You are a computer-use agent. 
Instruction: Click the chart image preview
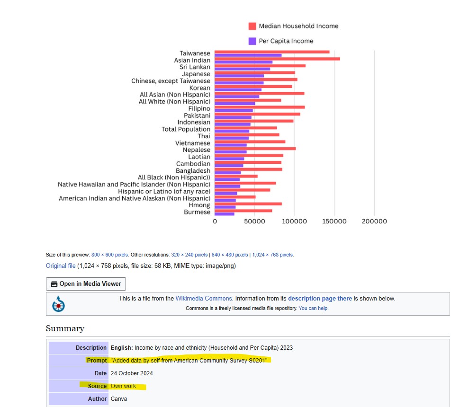(222, 124)
